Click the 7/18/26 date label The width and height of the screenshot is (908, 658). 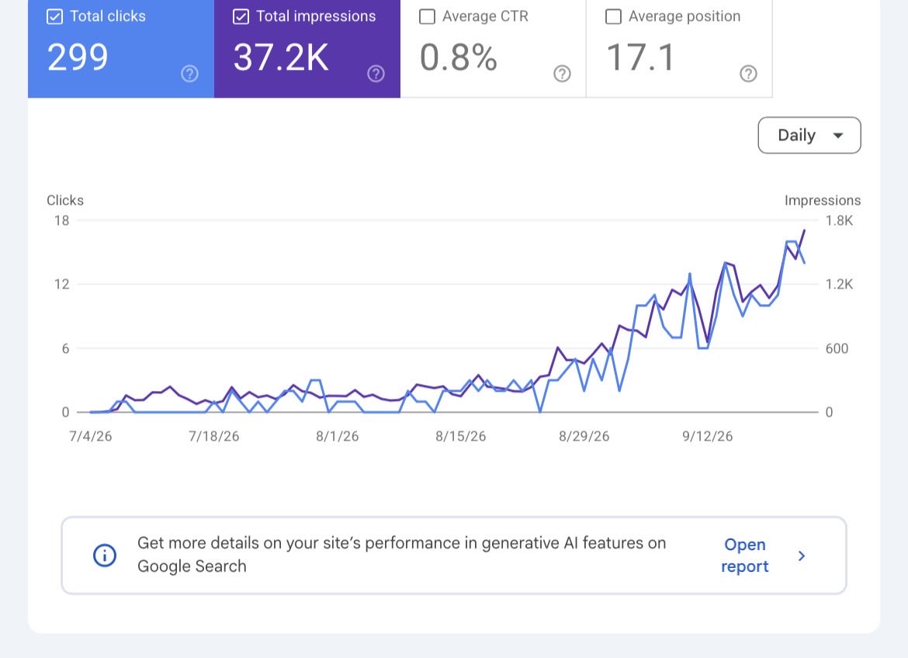pos(213,436)
